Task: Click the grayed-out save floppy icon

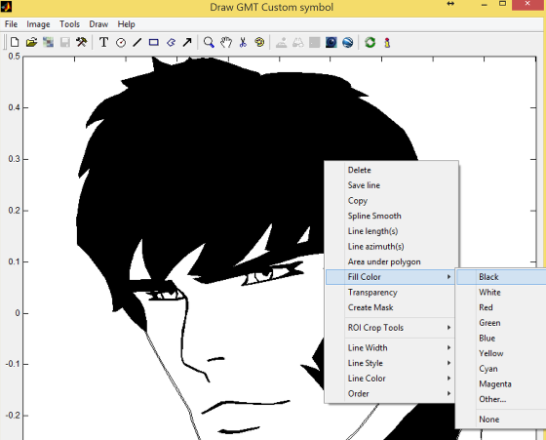Action: click(x=64, y=43)
